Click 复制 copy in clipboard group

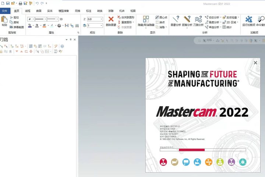(x=14, y=22)
